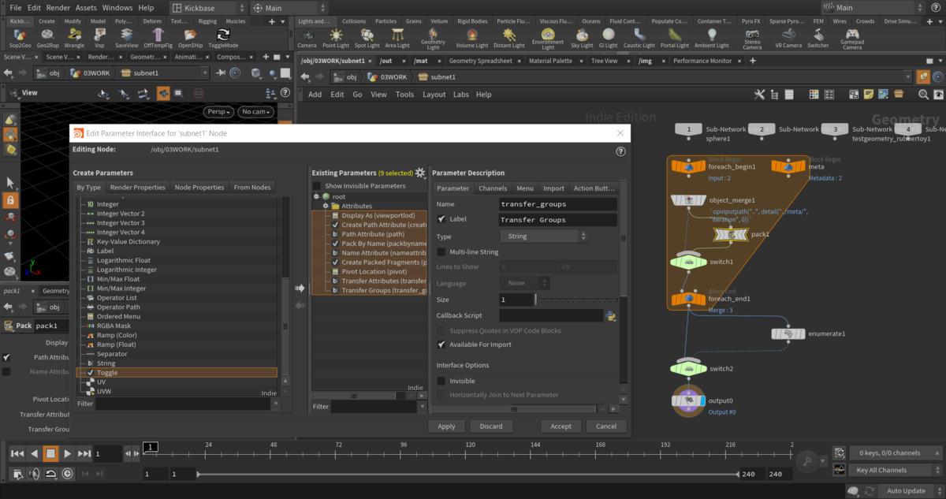Click the Apply button
The image size is (946, 499).
click(x=446, y=426)
